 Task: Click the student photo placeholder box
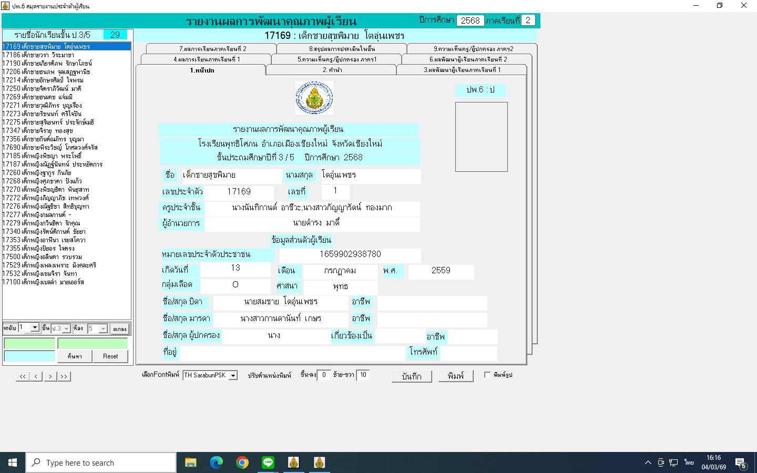481,137
